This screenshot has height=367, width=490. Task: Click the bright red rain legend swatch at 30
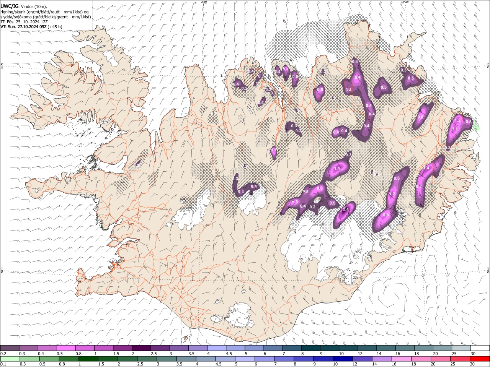[x=479, y=359]
